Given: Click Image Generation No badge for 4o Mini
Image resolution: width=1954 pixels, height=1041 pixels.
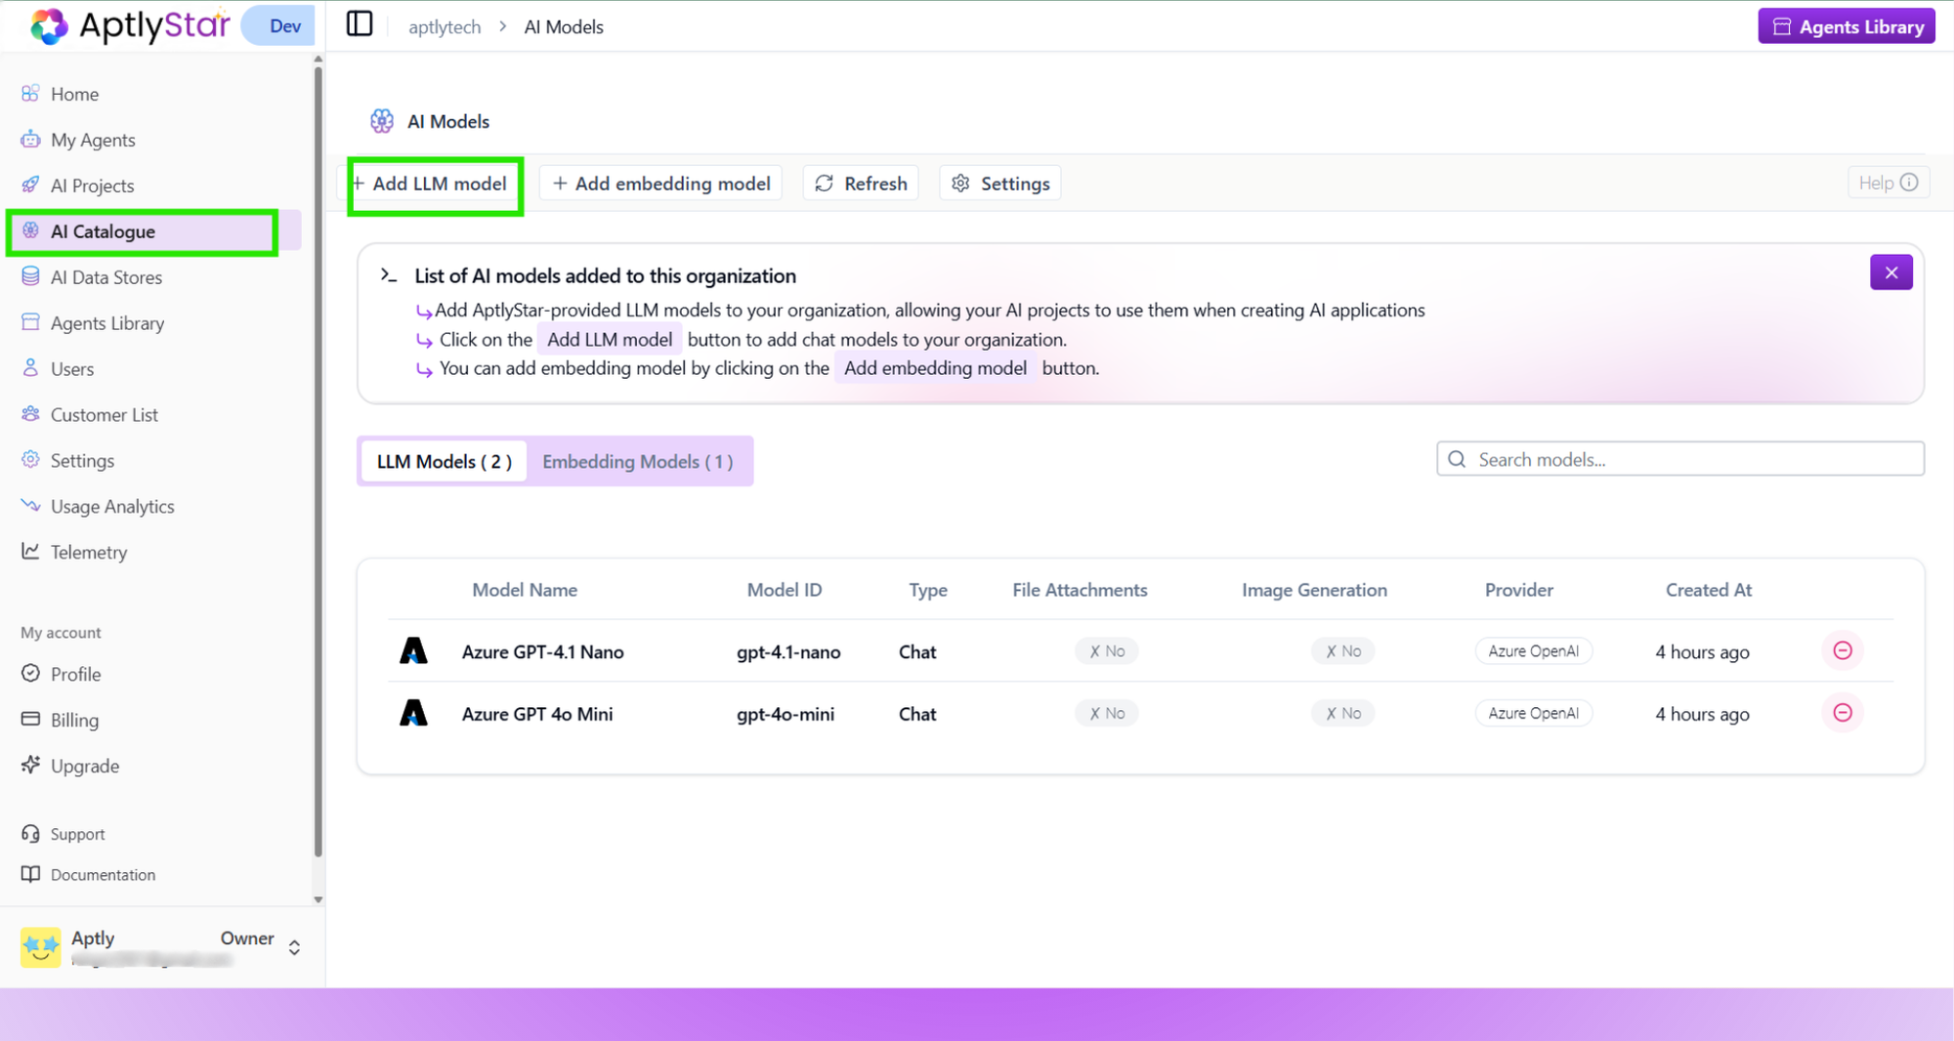Looking at the screenshot, I should (1343, 714).
